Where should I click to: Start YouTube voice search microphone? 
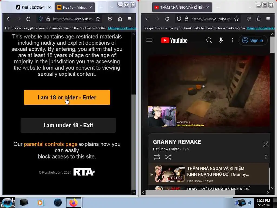click(221, 40)
